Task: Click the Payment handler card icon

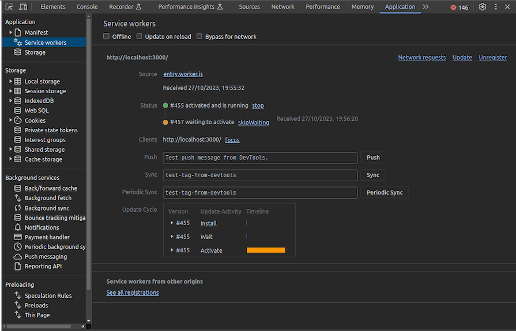Action: click(18, 237)
